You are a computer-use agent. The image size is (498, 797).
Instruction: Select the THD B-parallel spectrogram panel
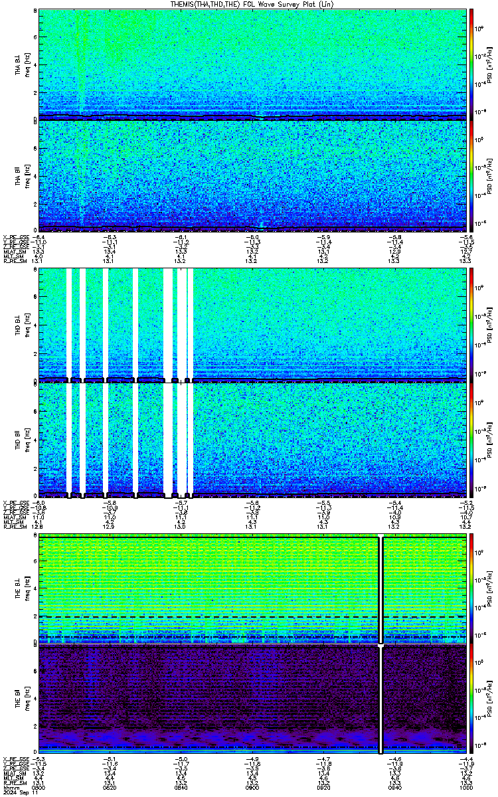click(x=252, y=440)
